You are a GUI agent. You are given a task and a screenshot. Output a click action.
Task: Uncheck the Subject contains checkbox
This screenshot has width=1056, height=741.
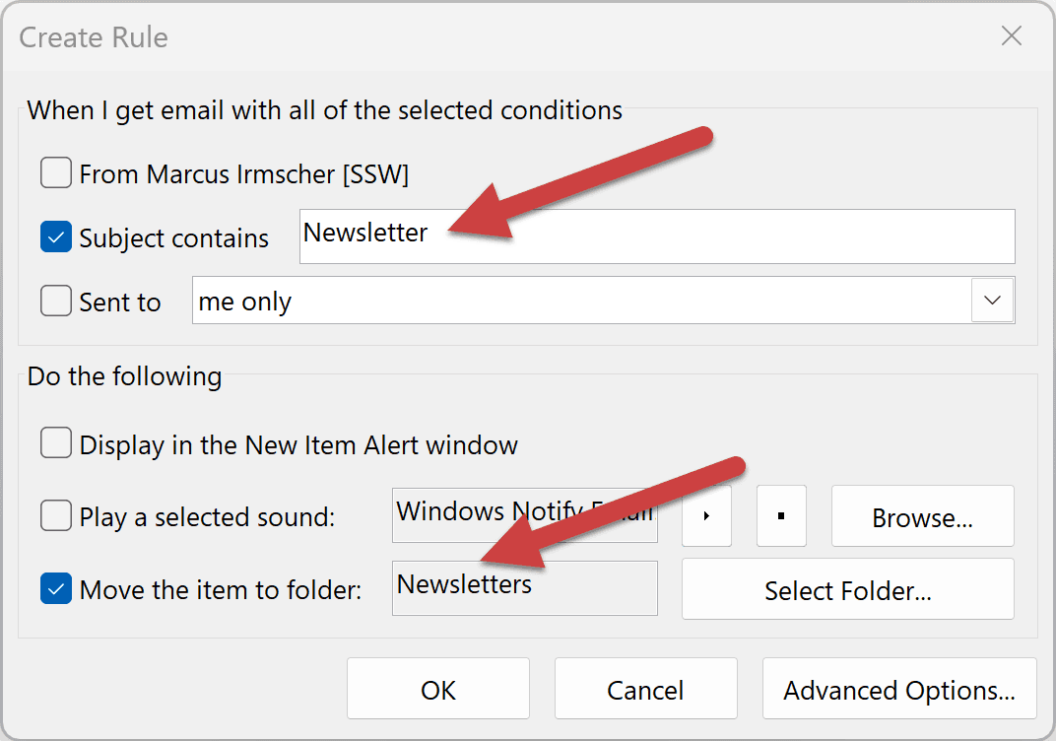tap(56, 237)
